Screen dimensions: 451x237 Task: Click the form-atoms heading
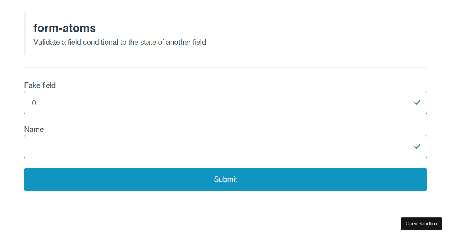click(x=64, y=28)
